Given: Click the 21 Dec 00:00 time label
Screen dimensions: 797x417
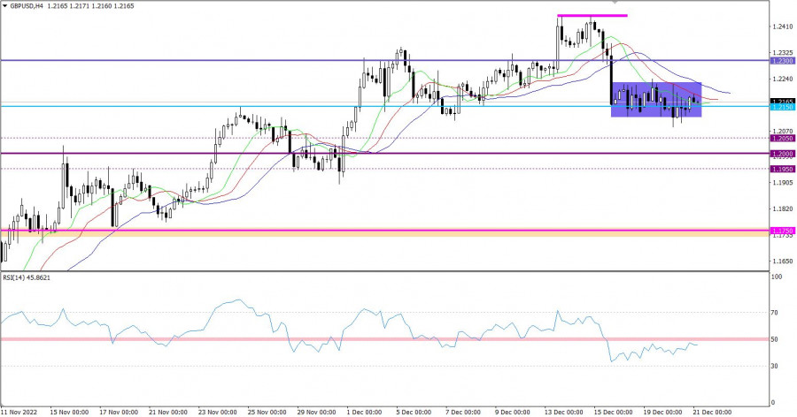Looking at the screenshot, I should pyautogui.click(x=711, y=412).
